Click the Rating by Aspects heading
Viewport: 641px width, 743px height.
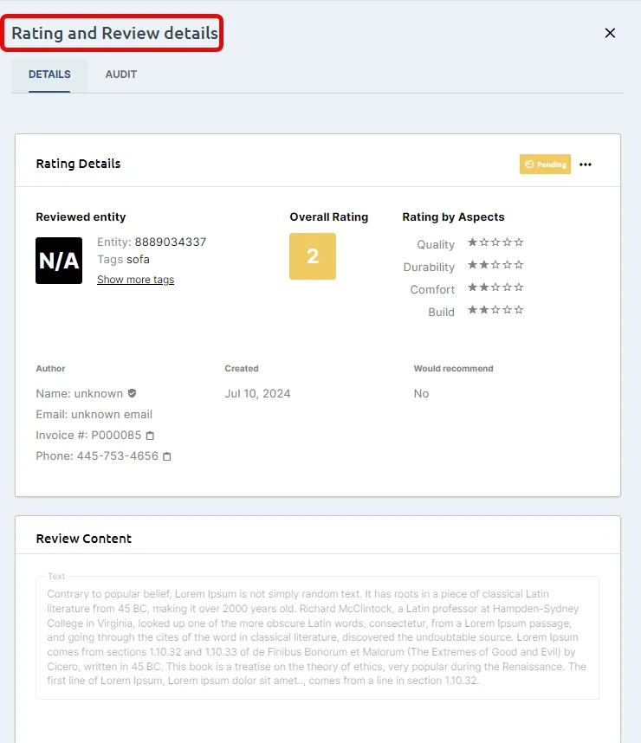[453, 217]
